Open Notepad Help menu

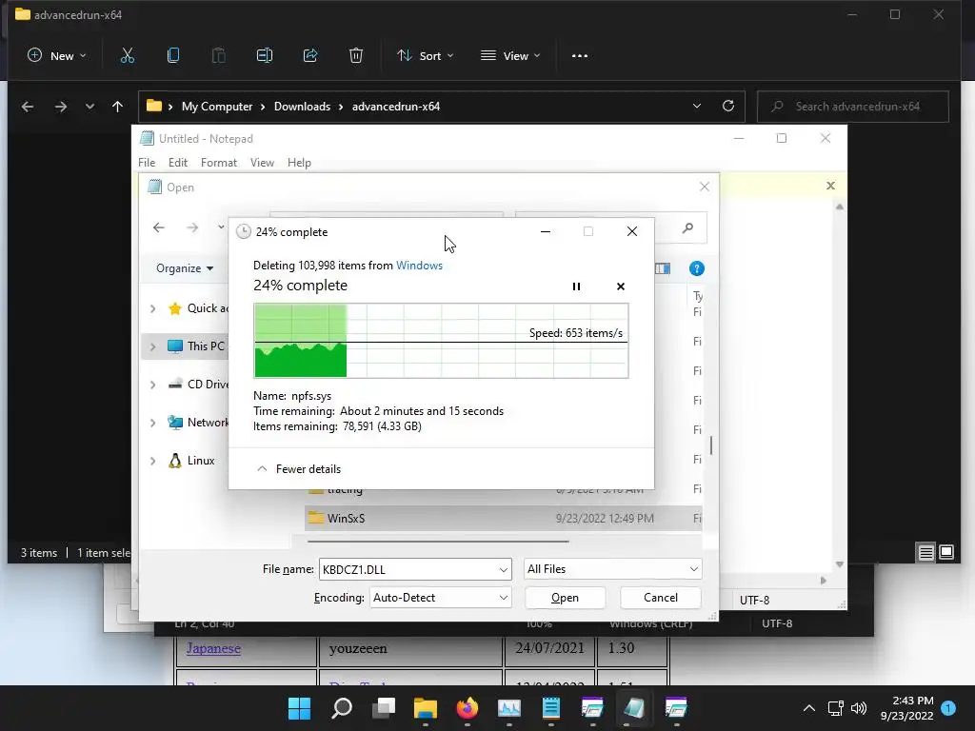pyautogui.click(x=299, y=163)
